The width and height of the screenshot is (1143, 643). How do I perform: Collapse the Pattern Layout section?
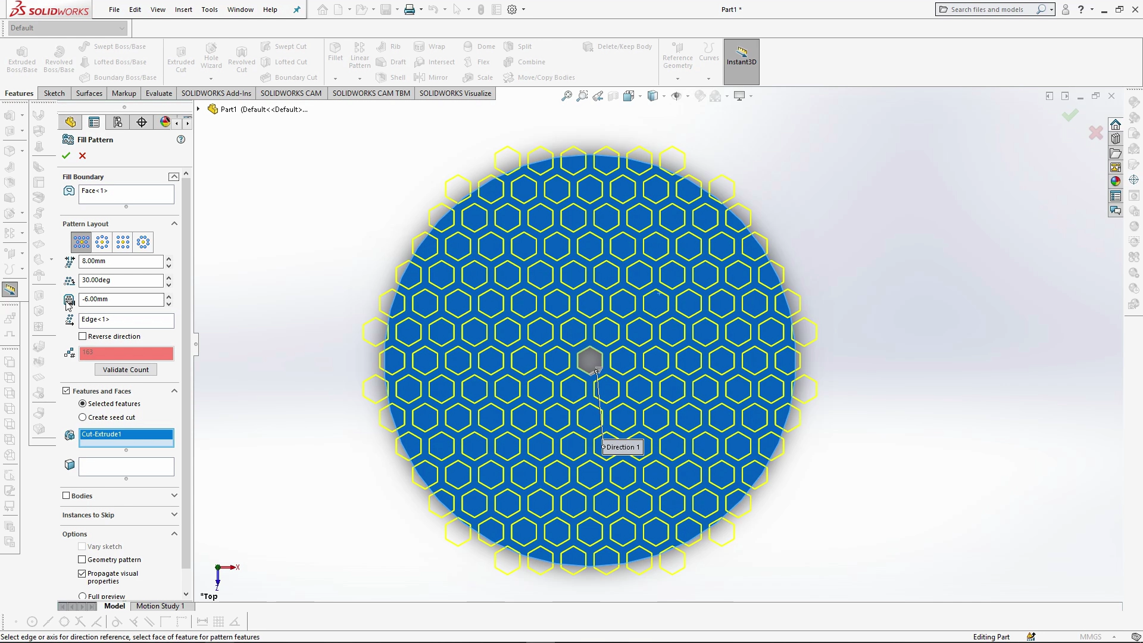[x=174, y=224]
